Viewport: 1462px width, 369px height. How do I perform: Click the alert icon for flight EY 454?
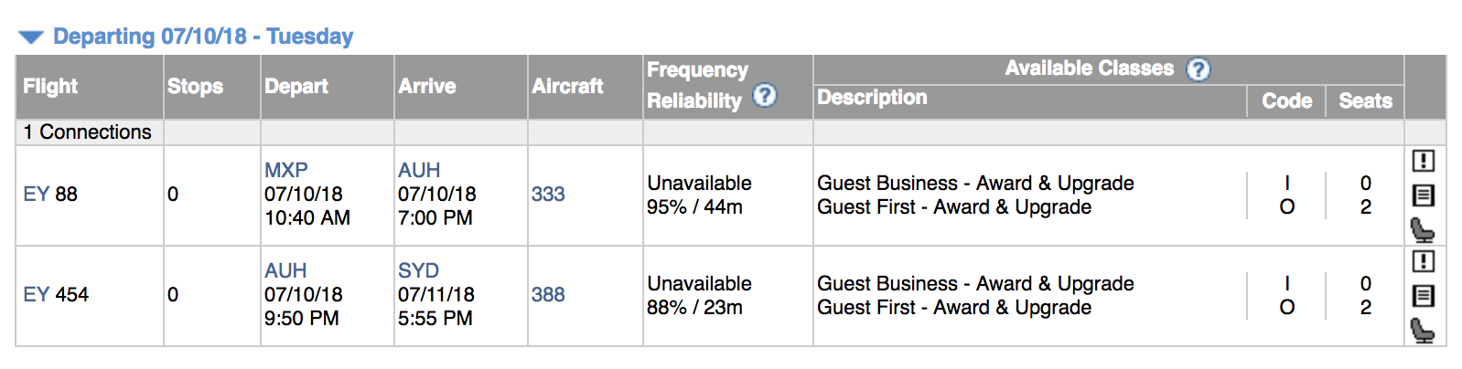click(x=1423, y=261)
